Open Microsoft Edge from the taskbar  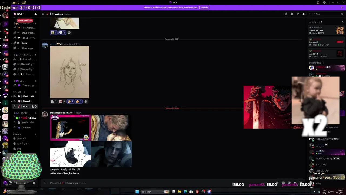(185, 192)
